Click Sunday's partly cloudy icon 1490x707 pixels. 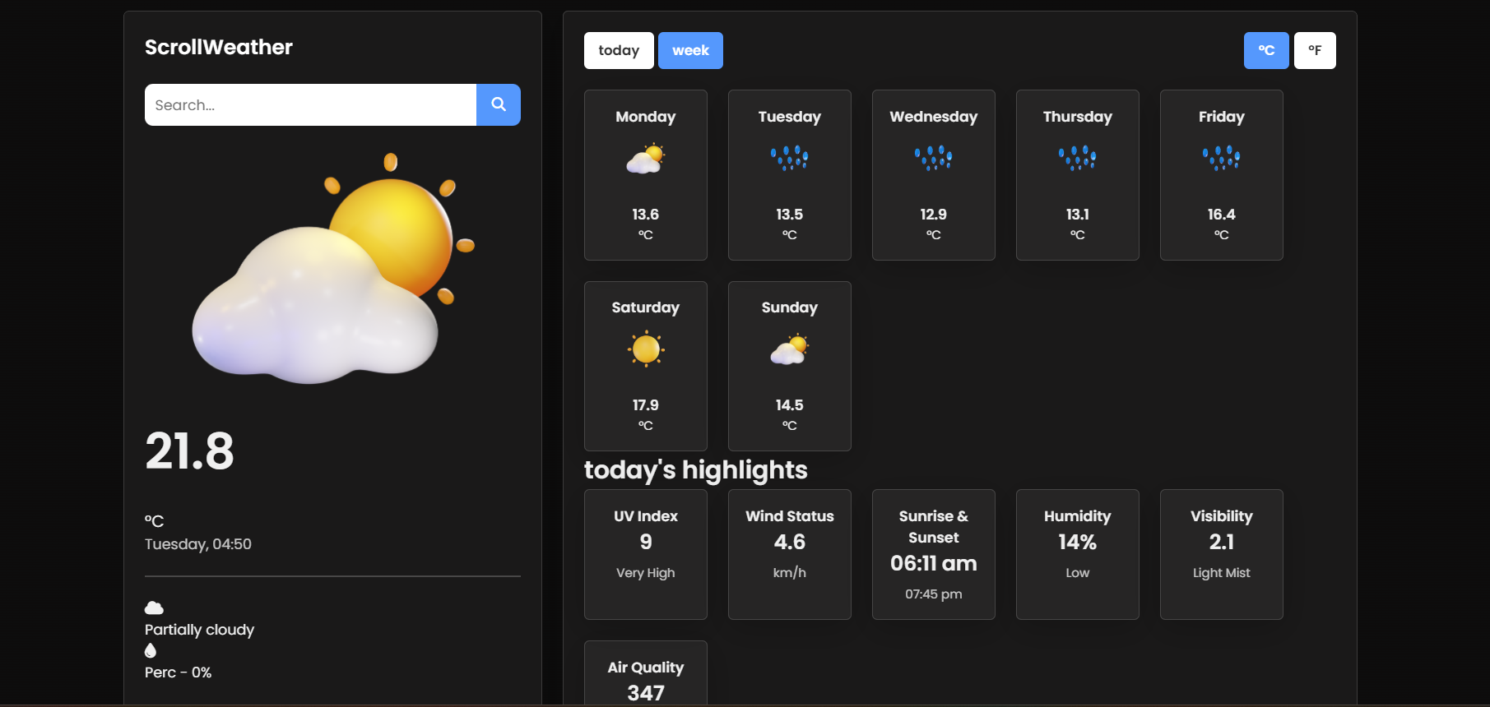pos(789,349)
